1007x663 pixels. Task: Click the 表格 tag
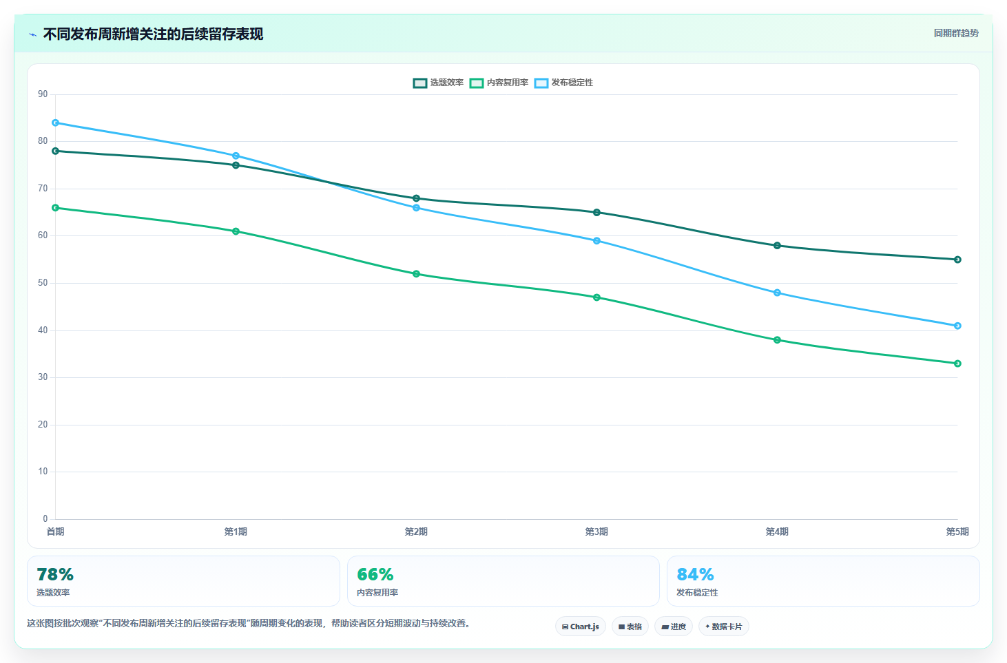(630, 627)
